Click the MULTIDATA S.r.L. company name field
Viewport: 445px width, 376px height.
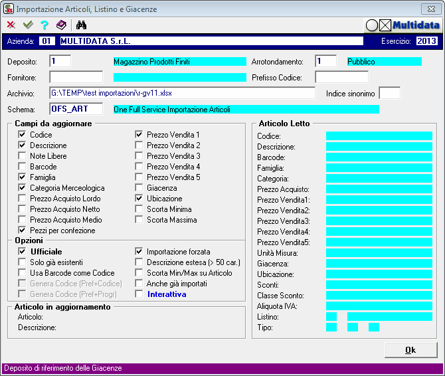click(x=212, y=41)
